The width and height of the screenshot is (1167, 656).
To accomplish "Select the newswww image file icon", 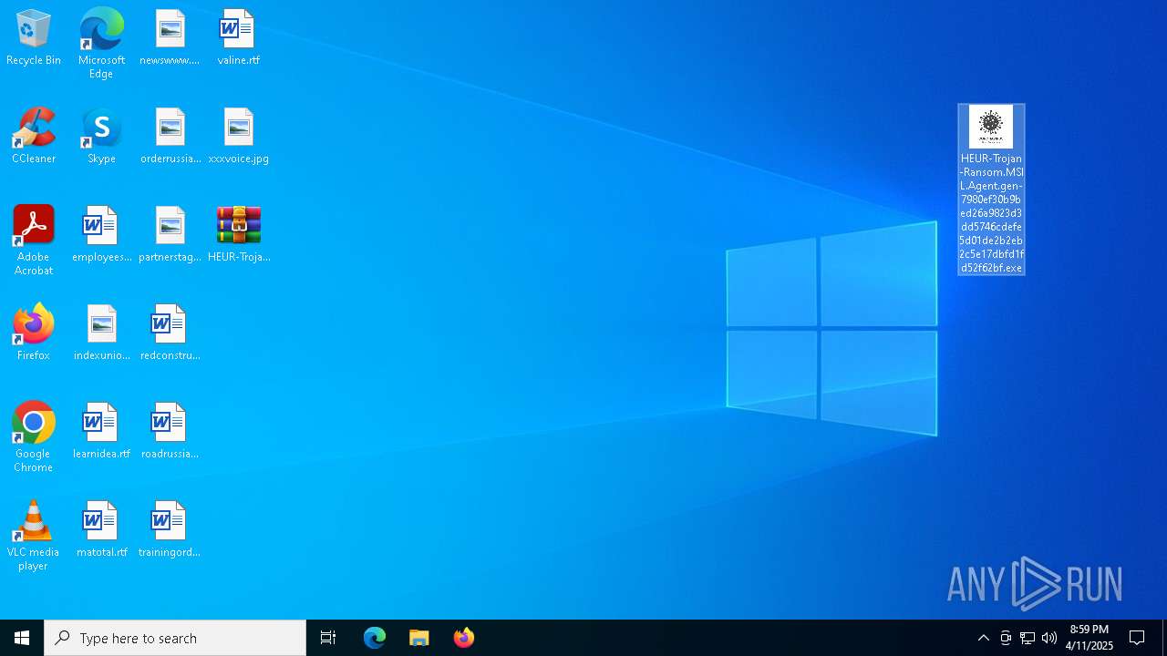I will coord(170,38).
